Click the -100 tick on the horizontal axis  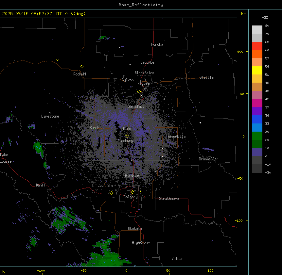41,270
